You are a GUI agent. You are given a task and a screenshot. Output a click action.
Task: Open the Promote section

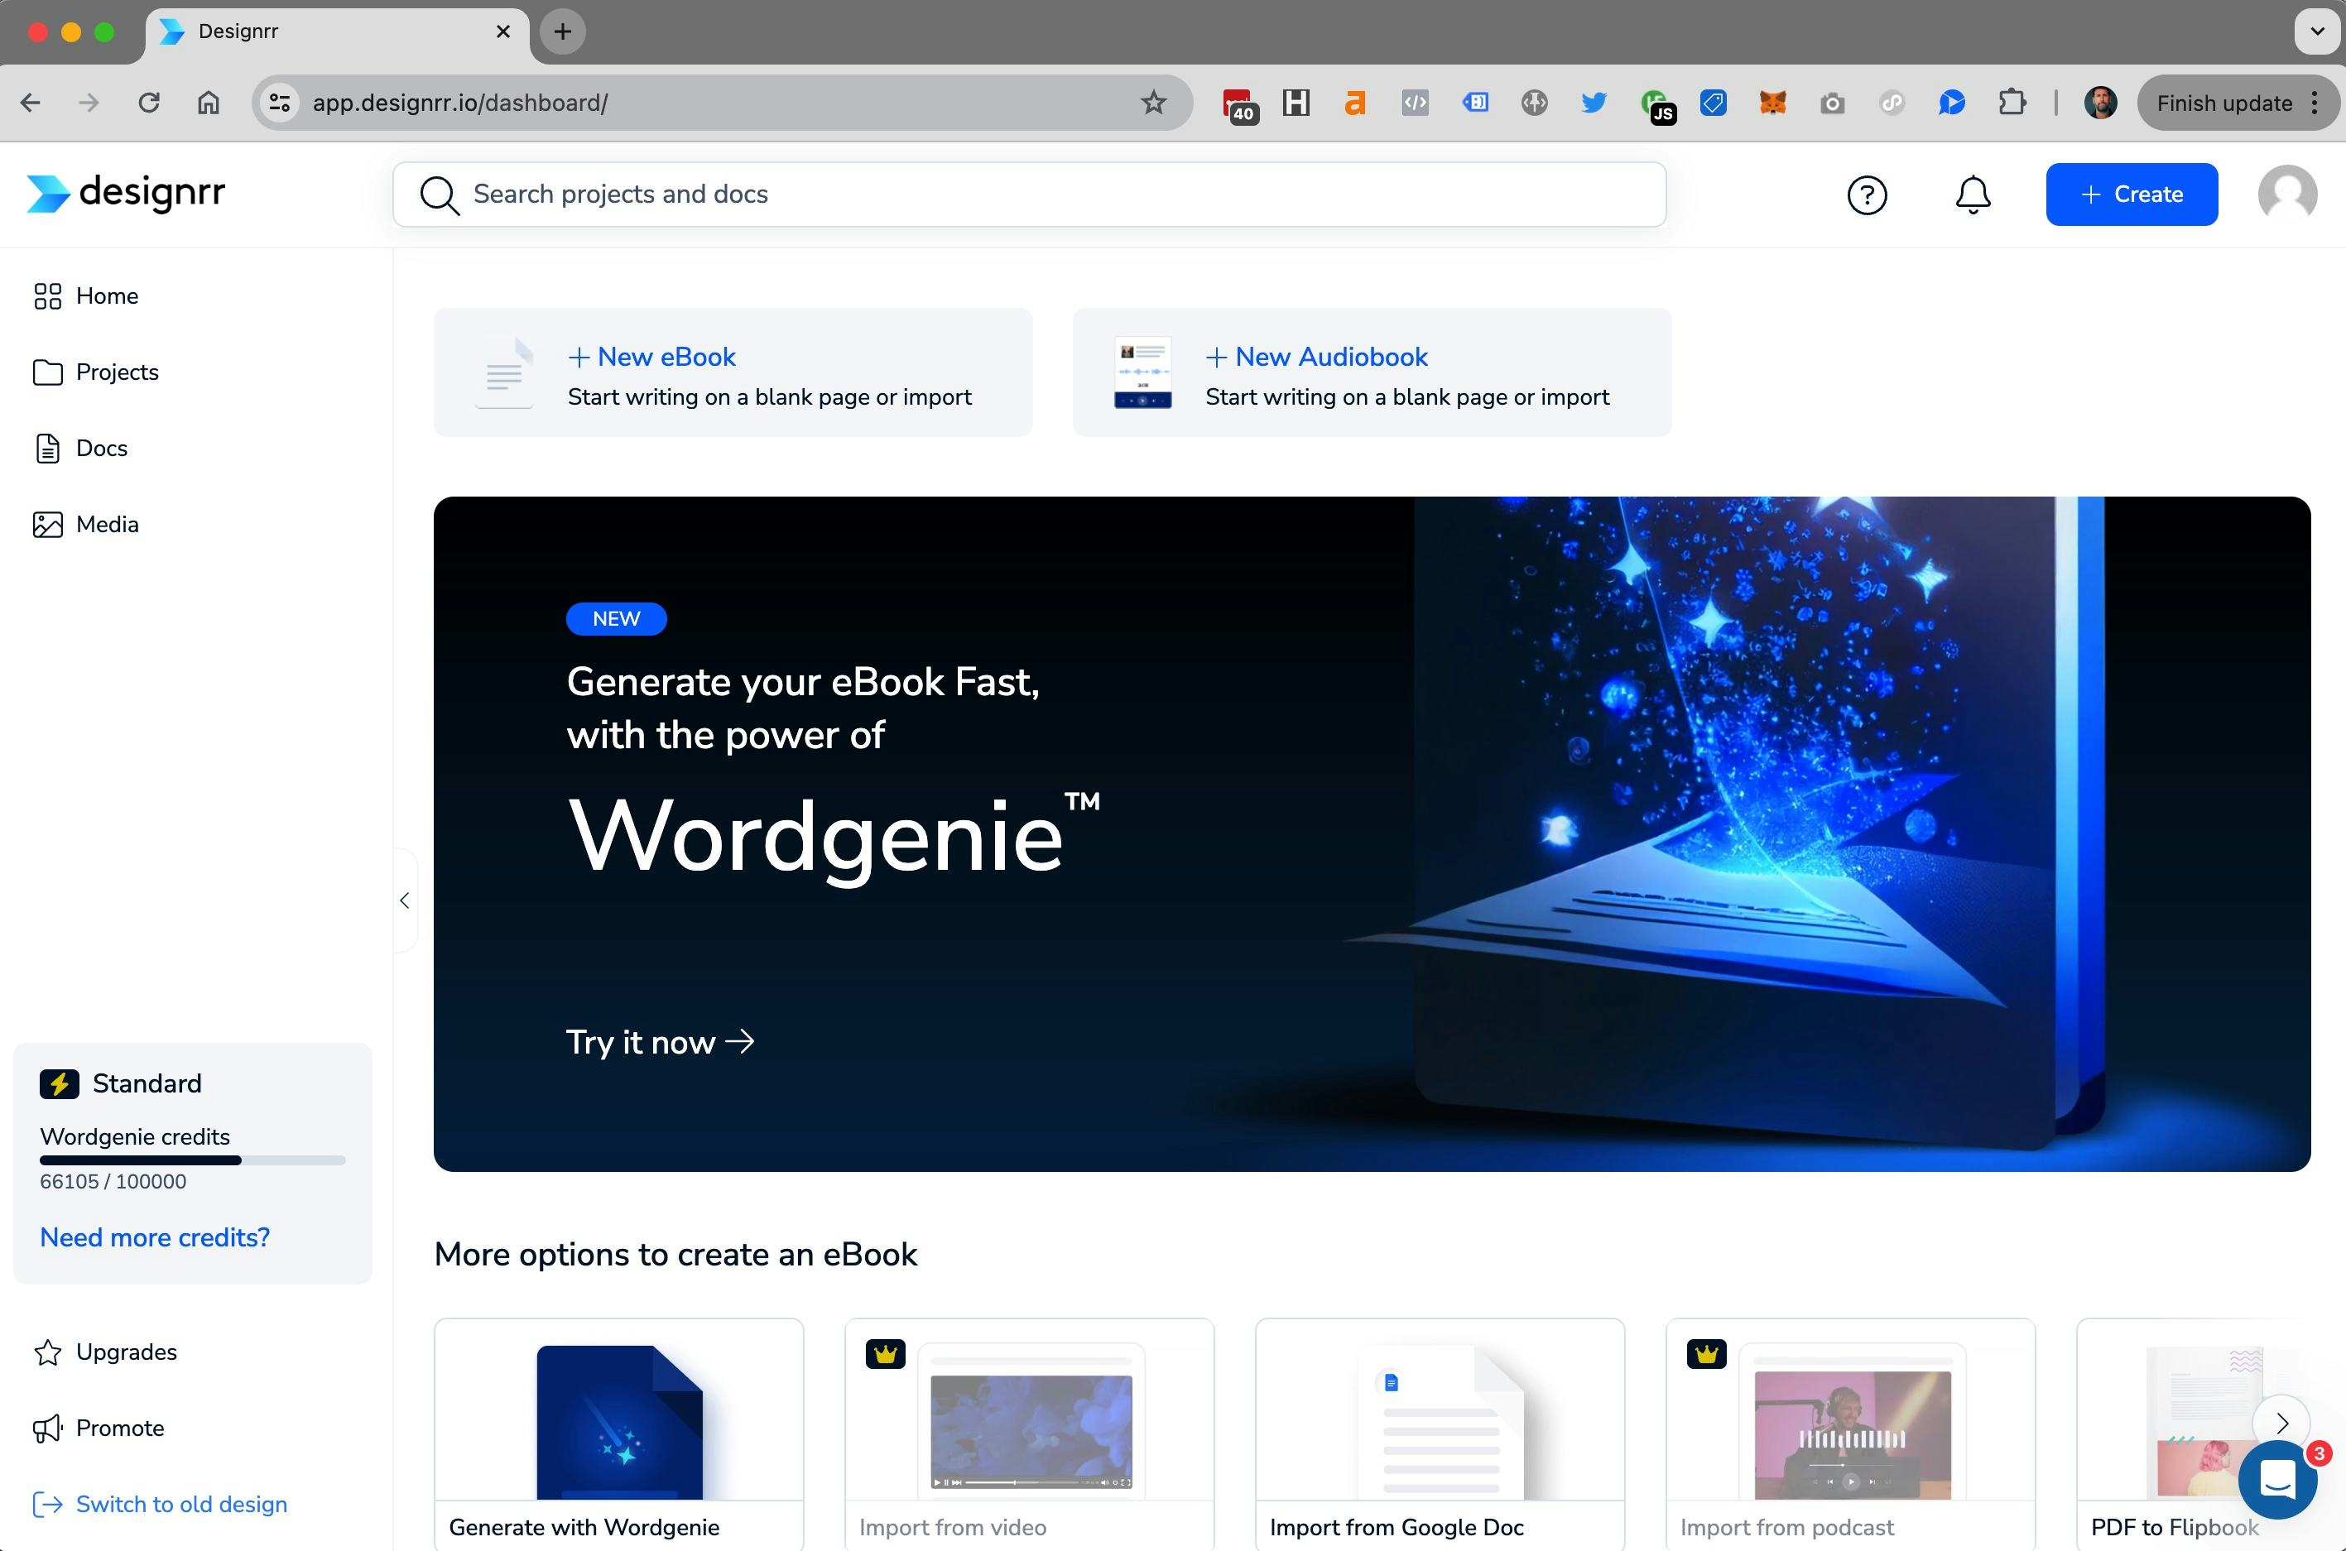120,1429
